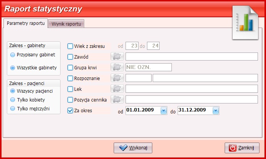This screenshot has width=266, height=159.
Task: Tick the Zawód filter checkbox
Action: [70, 57]
